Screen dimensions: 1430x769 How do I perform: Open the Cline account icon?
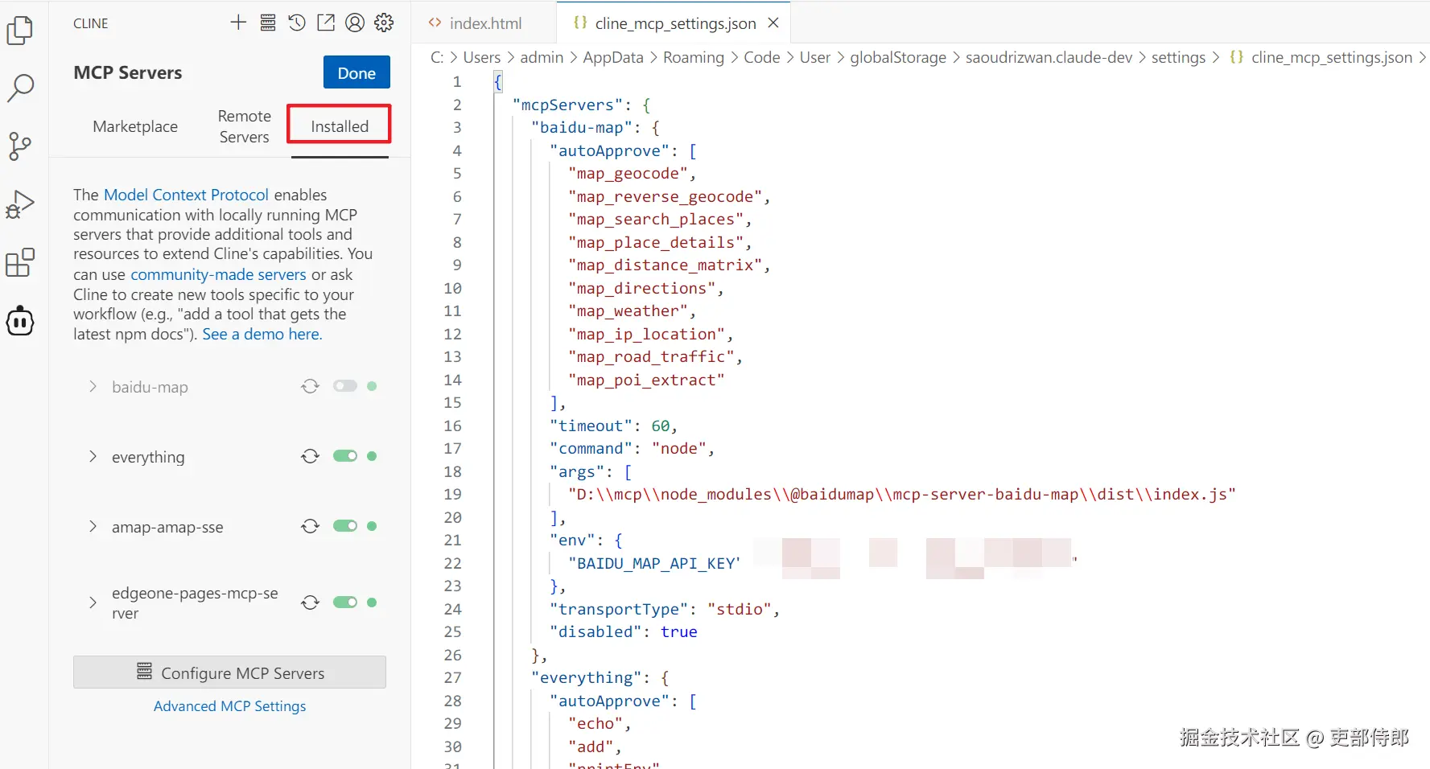pos(355,23)
